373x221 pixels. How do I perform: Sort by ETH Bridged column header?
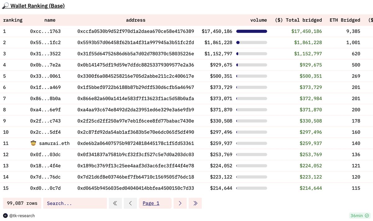tap(345, 20)
